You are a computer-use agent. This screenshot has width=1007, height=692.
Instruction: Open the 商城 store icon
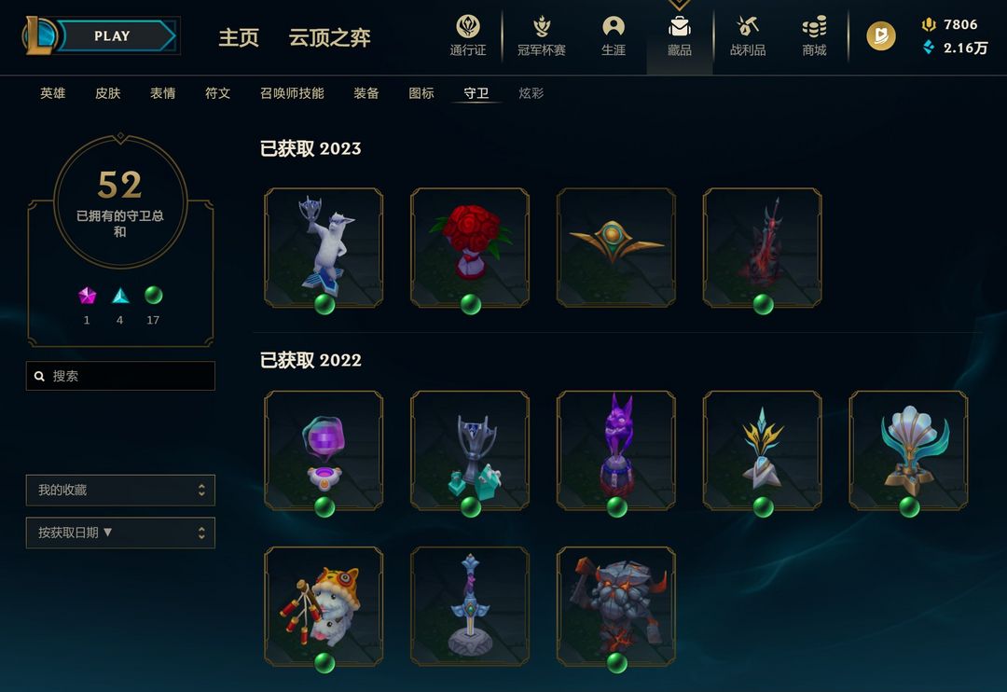(814, 27)
